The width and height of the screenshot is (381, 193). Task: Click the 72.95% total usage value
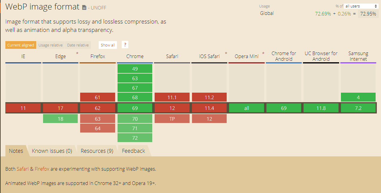point(368,13)
